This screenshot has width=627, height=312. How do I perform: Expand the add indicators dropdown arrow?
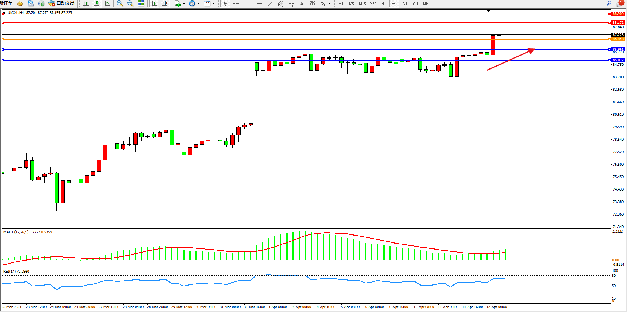click(x=184, y=4)
